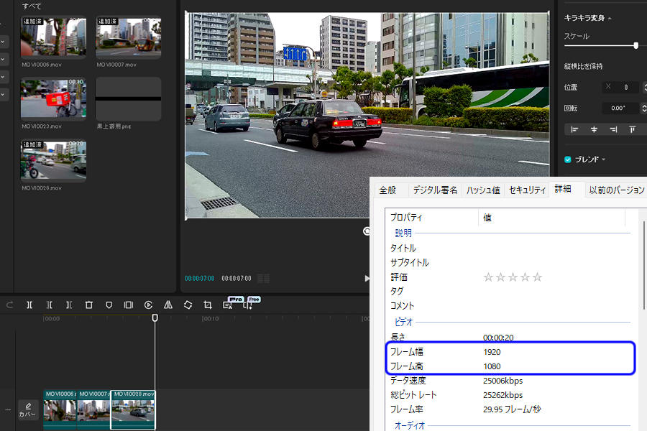The height and width of the screenshot is (431, 647).
Task: Toggle the ブレンド checkbox
Action: click(x=568, y=159)
